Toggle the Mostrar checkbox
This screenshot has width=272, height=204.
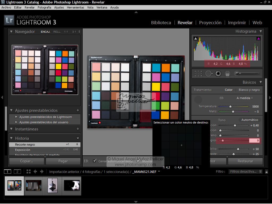click(138, 161)
